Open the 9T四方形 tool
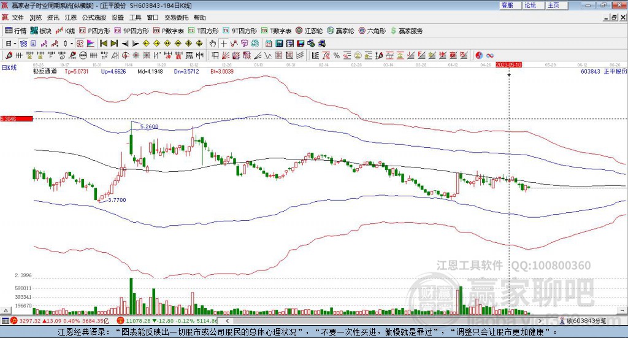 pos(240,31)
